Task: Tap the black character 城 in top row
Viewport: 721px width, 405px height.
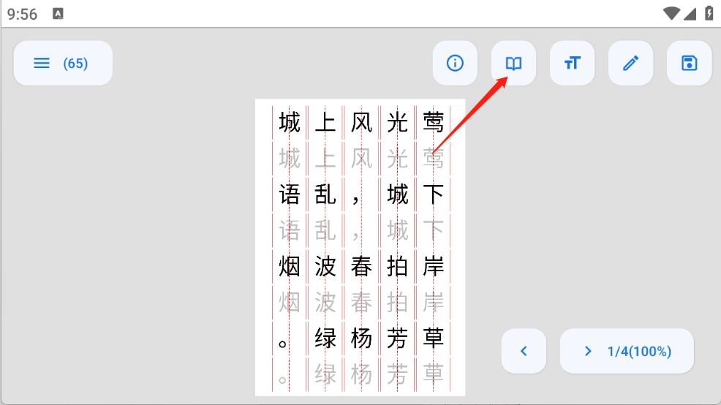Action: tap(290, 122)
